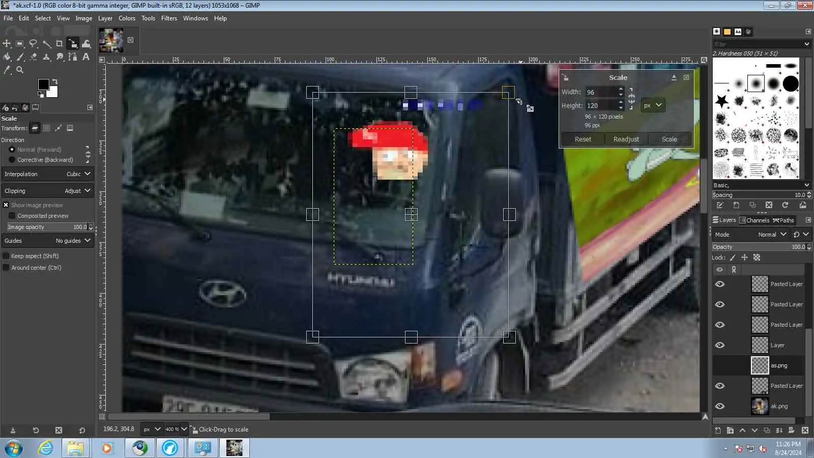The height and width of the screenshot is (458, 814).
Task: Click the Readjust button
Action: (x=626, y=139)
